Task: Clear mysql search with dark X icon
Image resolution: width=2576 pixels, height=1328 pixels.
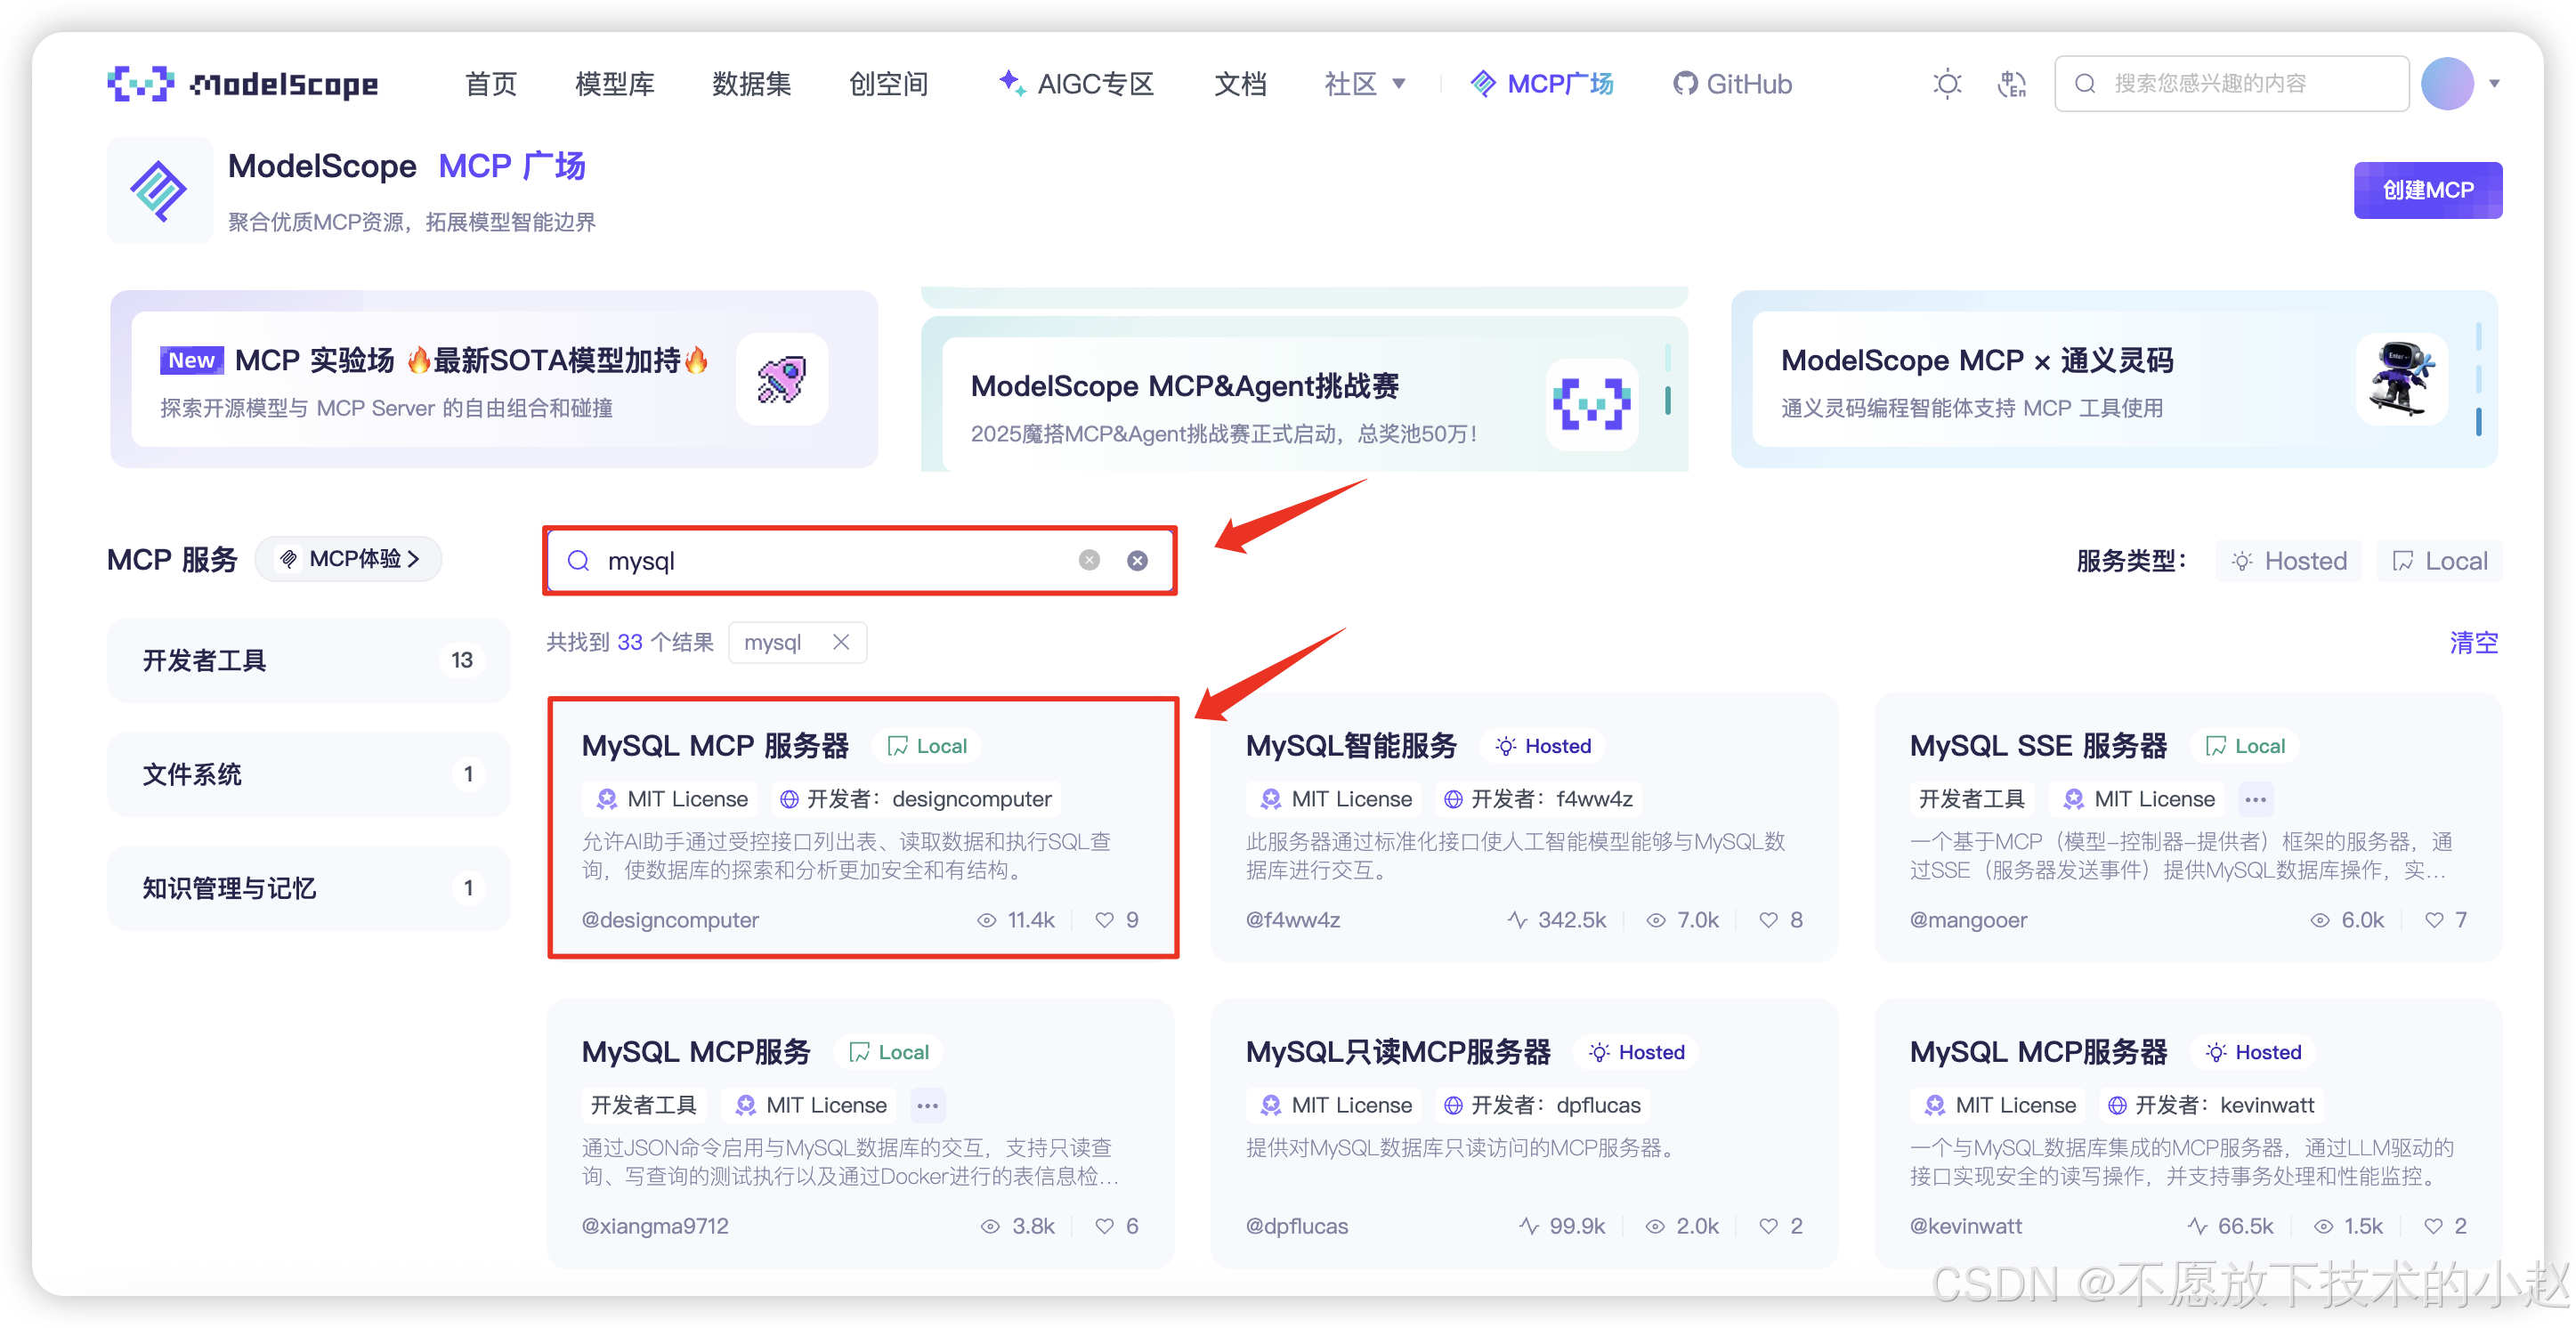Action: pyautogui.click(x=1137, y=561)
